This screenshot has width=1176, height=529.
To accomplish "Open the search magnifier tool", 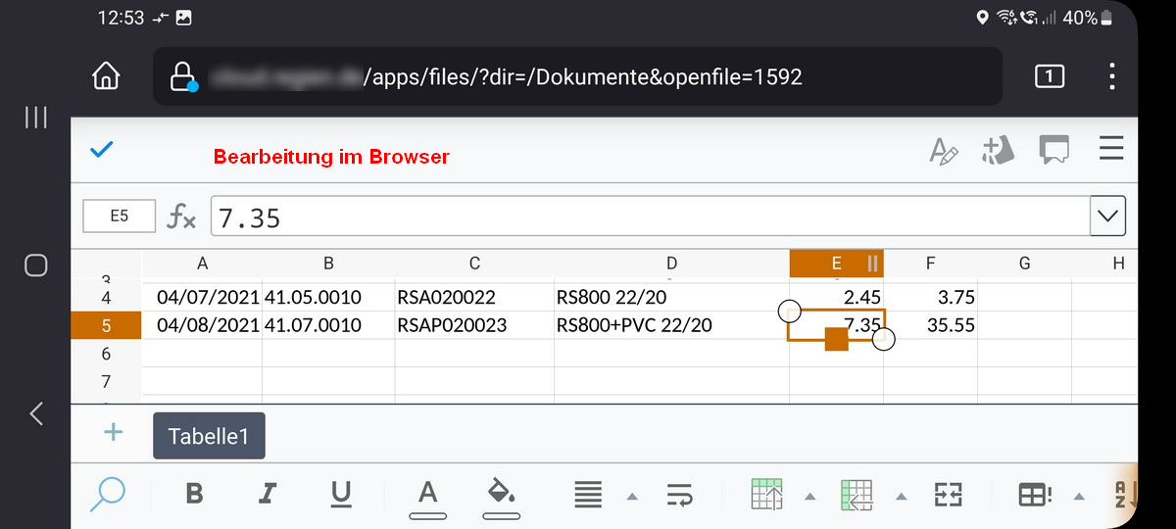I will tap(107, 494).
